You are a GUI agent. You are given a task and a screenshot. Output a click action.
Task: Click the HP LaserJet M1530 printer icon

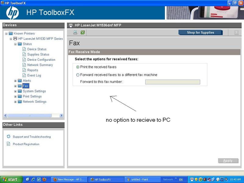point(15,38)
